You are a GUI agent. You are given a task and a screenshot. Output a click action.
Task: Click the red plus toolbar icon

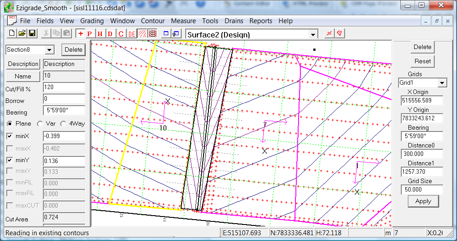[x=80, y=34]
